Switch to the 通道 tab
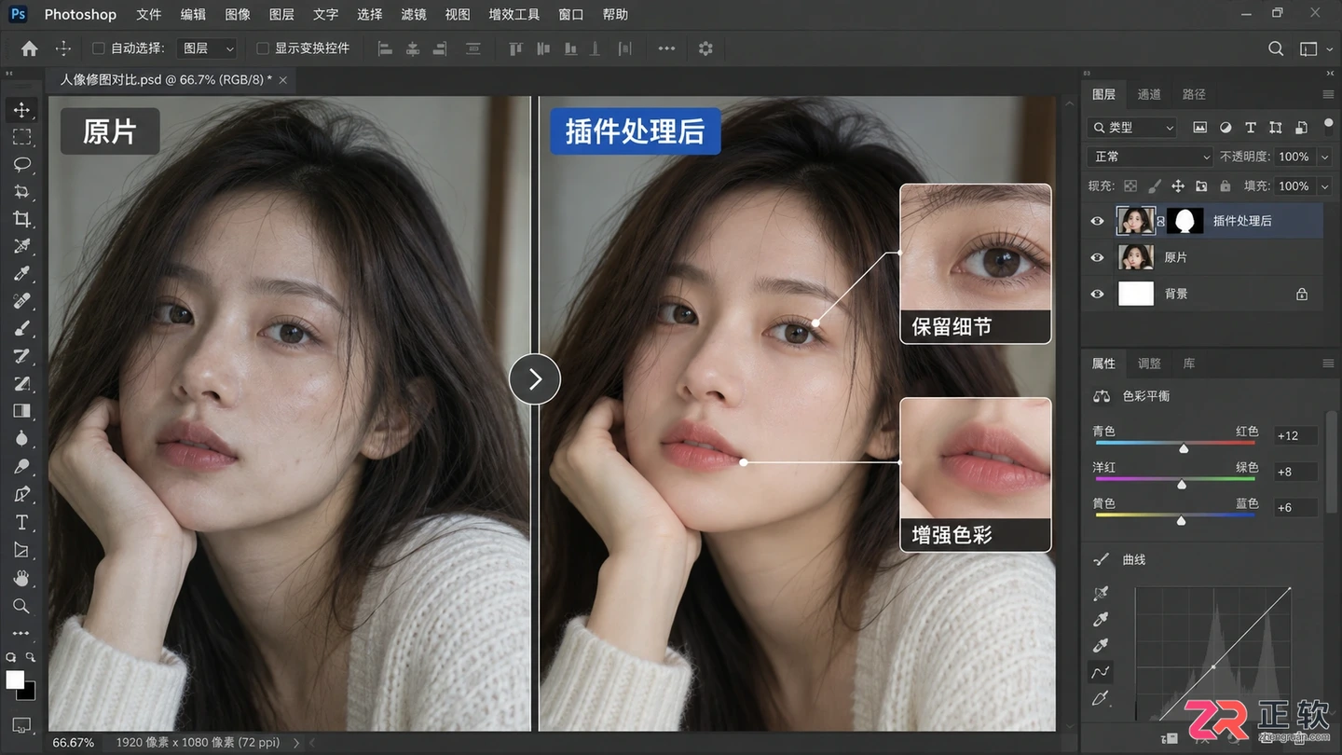 click(x=1149, y=94)
